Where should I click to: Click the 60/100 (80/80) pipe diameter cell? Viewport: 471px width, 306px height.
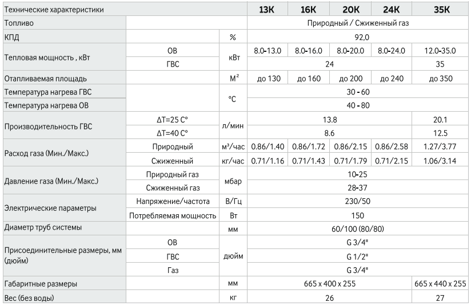357,229
